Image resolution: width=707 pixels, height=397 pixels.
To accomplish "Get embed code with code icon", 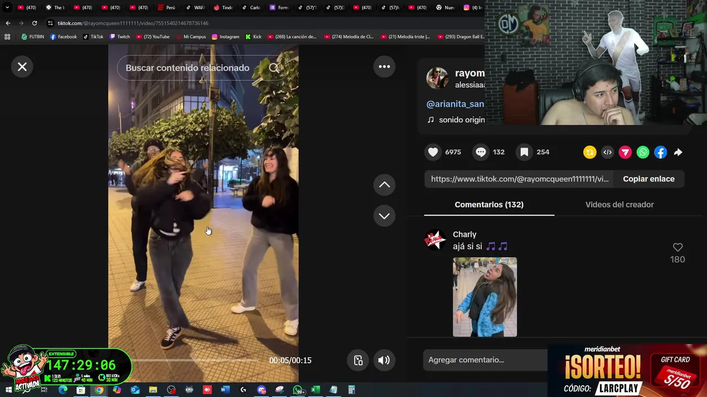I will (608, 152).
